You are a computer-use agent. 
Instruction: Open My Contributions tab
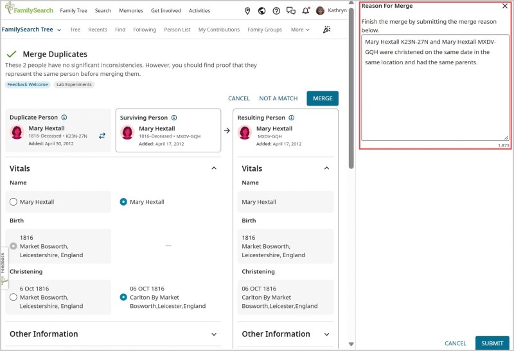(x=219, y=30)
